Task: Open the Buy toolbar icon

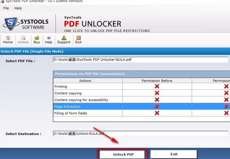Action: (x=37, y=40)
